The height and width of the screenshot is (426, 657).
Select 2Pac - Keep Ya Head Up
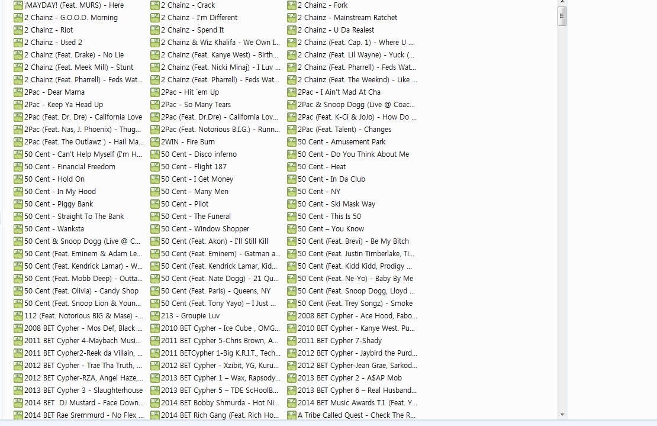[63, 105]
